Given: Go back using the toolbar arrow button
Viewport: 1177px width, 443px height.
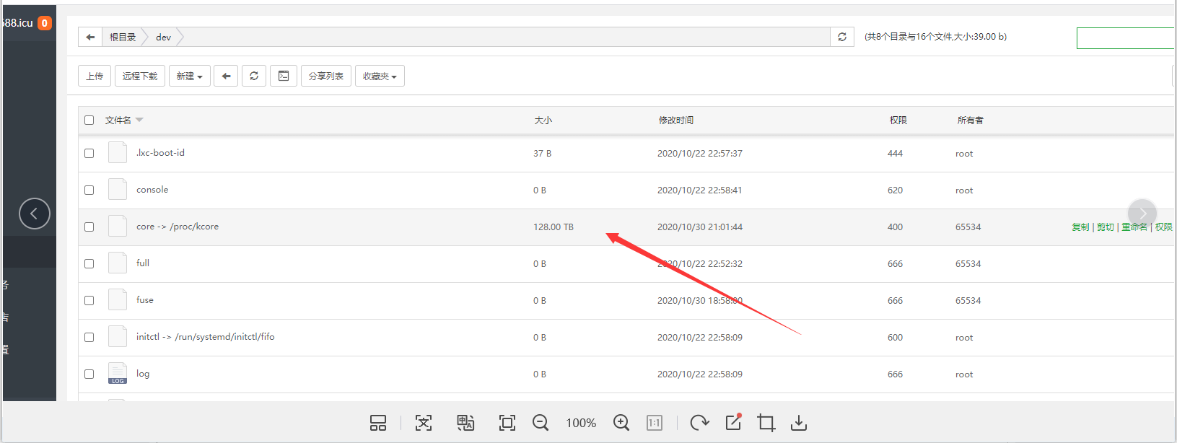Looking at the screenshot, I should [226, 76].
